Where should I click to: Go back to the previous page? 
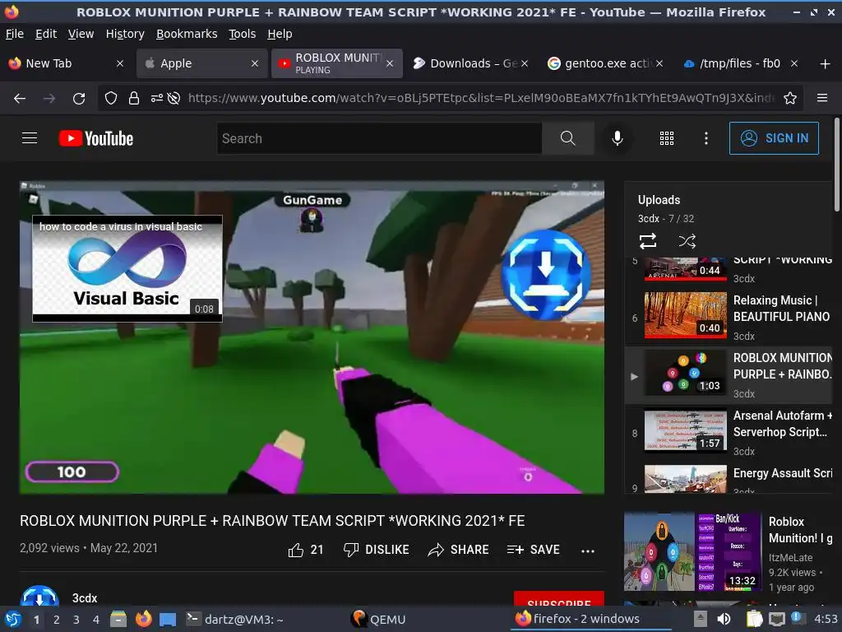pyautogui.click(x=20, y=99)
